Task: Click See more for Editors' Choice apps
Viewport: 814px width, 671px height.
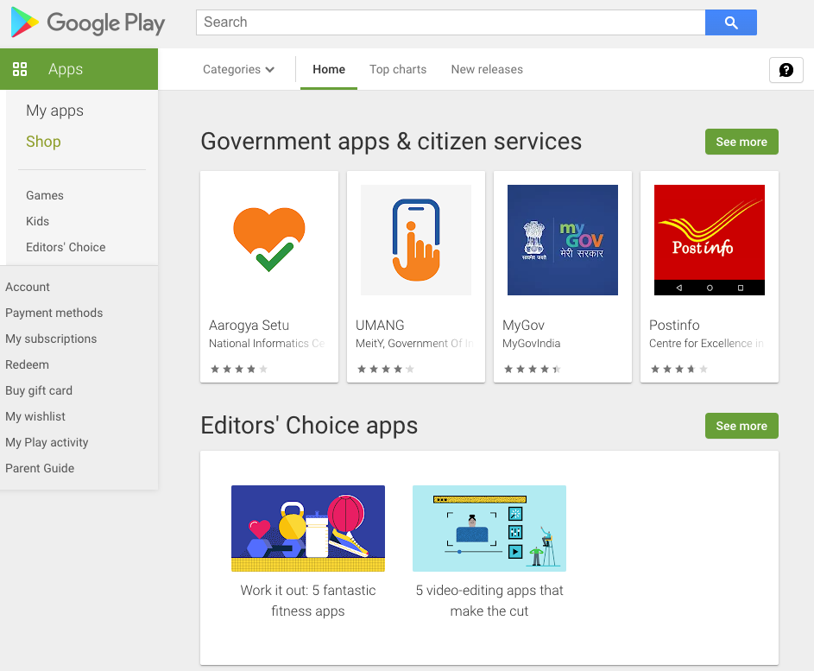Action: point(741,426)
